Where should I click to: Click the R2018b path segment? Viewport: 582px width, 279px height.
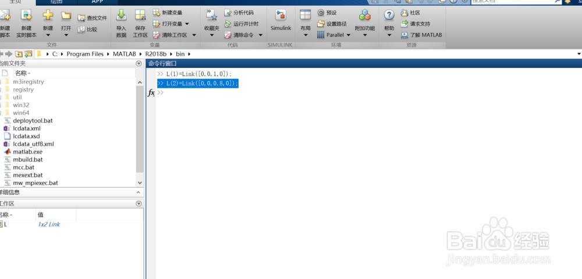coord(156,54)
